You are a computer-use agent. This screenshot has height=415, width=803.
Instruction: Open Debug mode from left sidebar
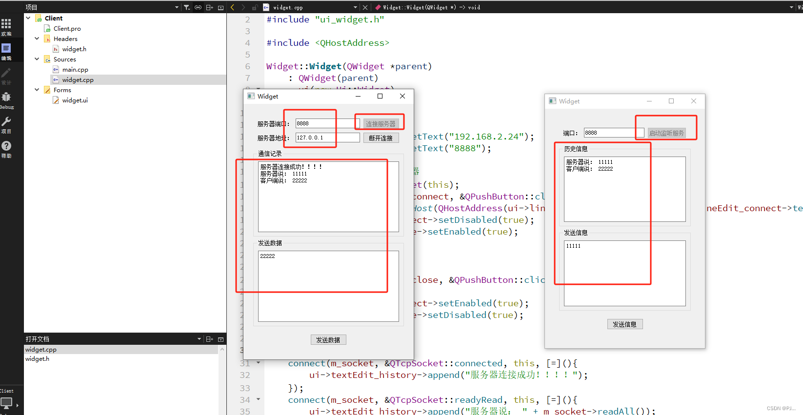pos(6,99)
